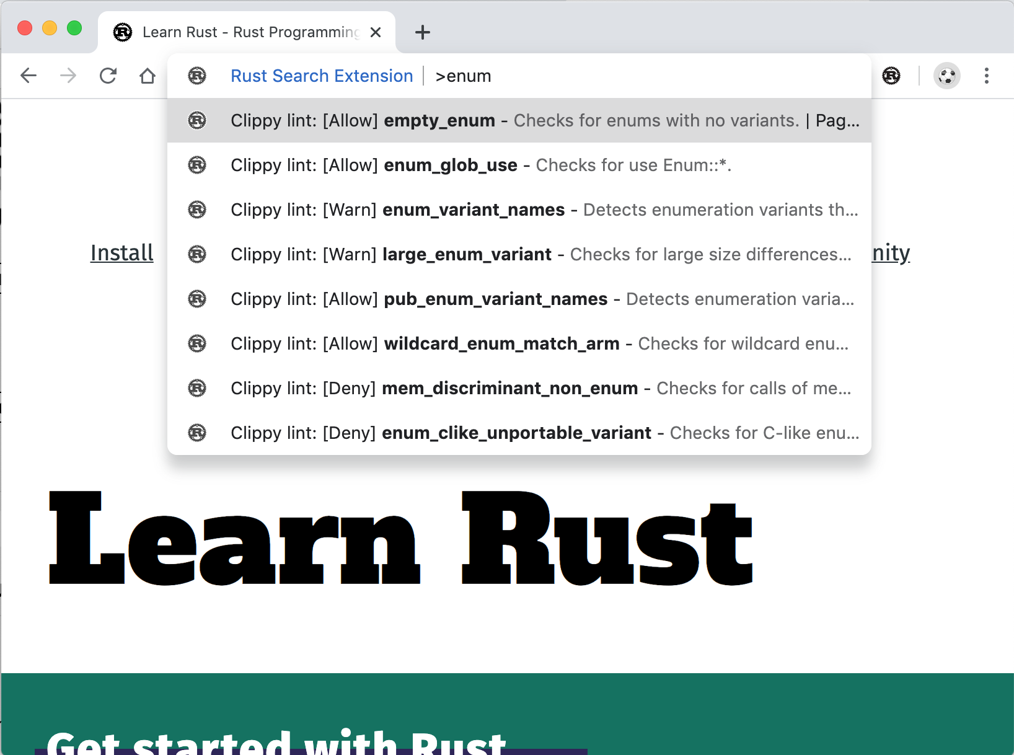Open Rust Search Extension toolbar icon

coord(891,76)
